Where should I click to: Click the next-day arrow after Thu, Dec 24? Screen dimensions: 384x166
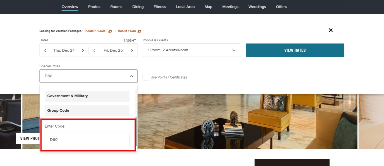pyautogui.click(x=83, y=51)
